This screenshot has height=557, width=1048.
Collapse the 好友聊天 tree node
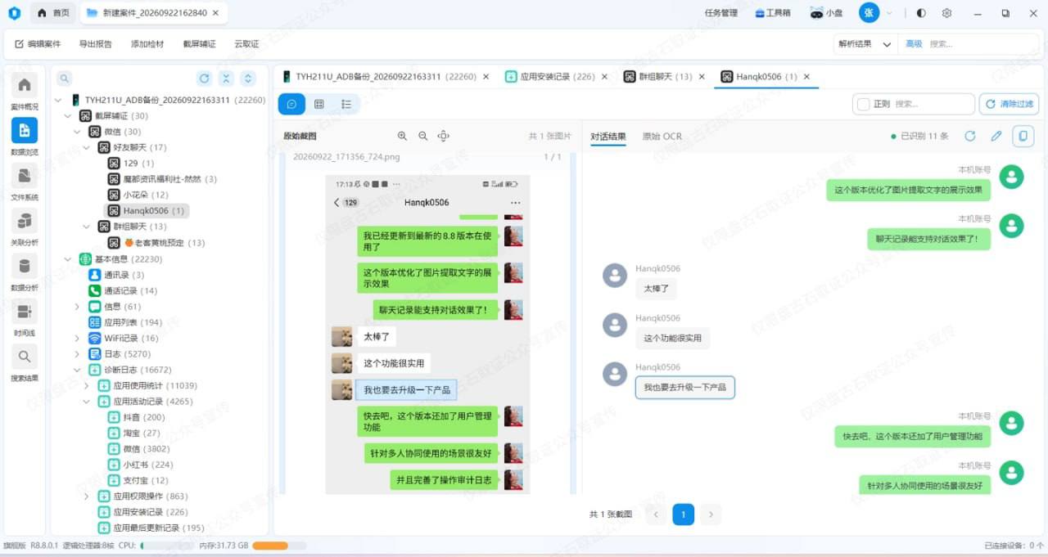(x=87, y=148)
